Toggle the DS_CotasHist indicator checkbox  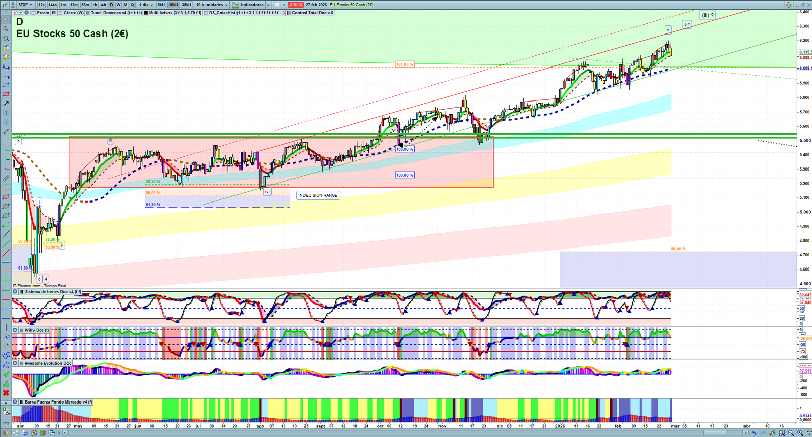point(206,13)
